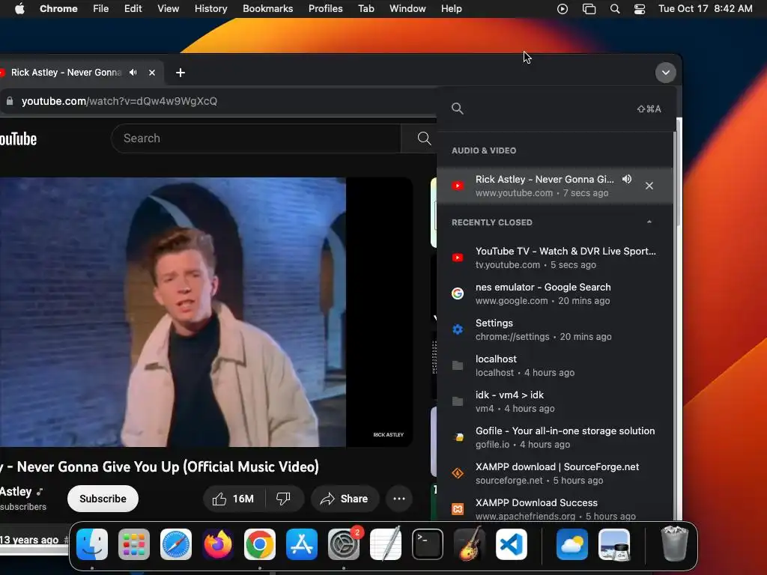767x575 pixels.
Task: Open Visual Studio Code from the Dock
Action: [512, 544]
